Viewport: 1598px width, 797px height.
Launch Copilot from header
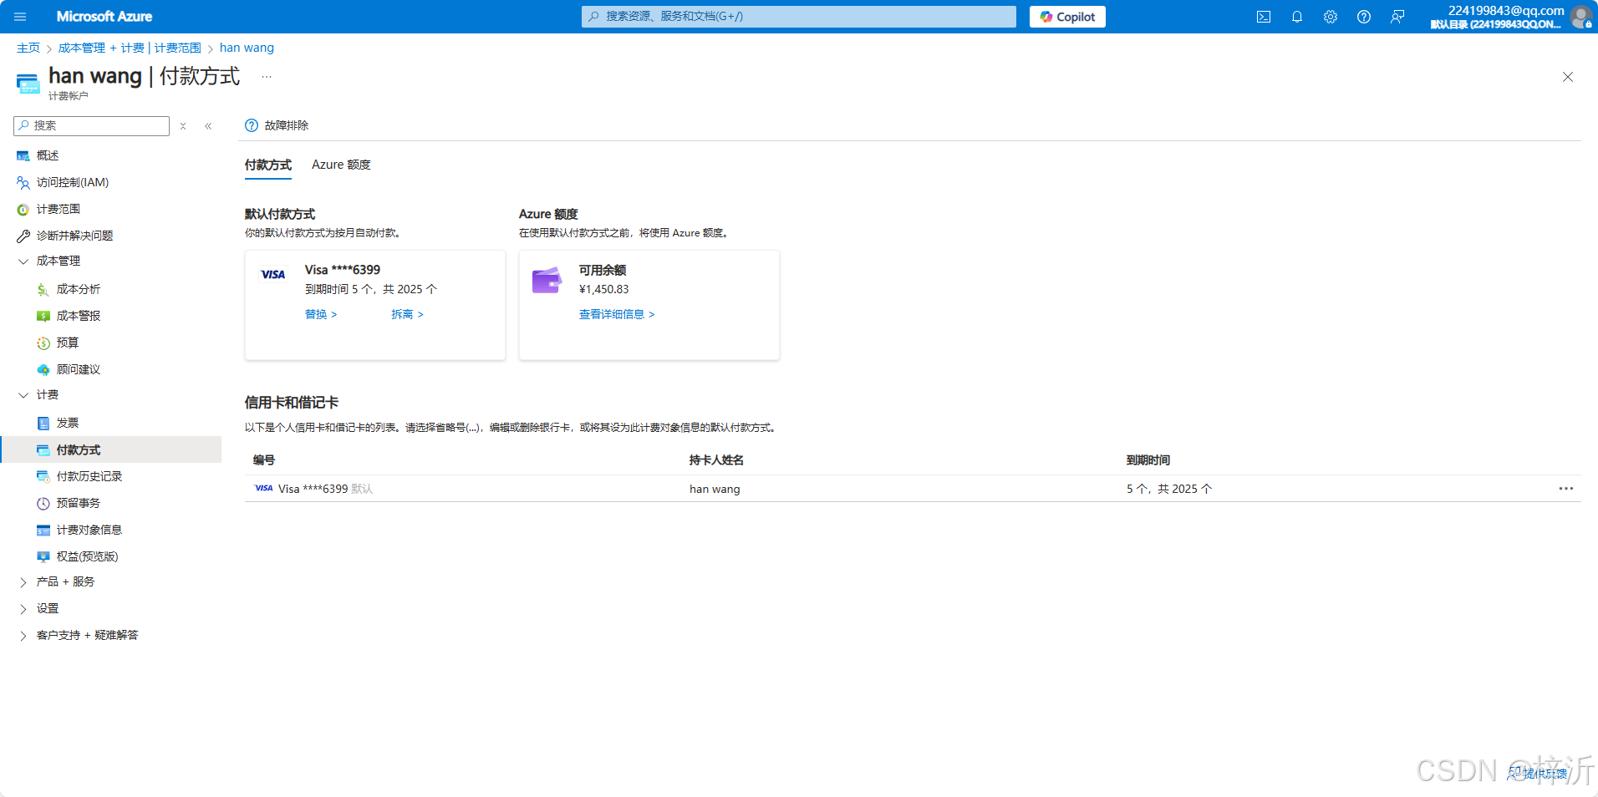point(1067,17)
